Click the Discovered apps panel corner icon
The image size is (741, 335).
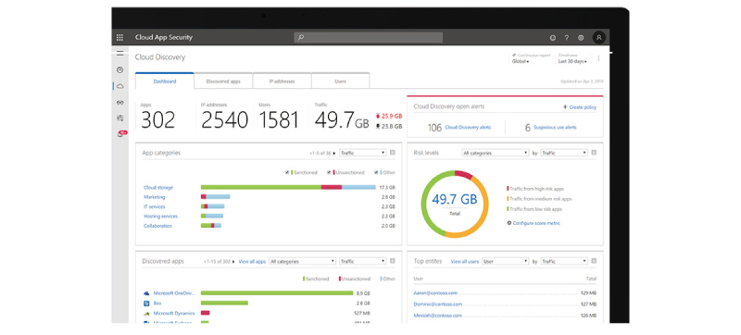[x=392, y=260]
